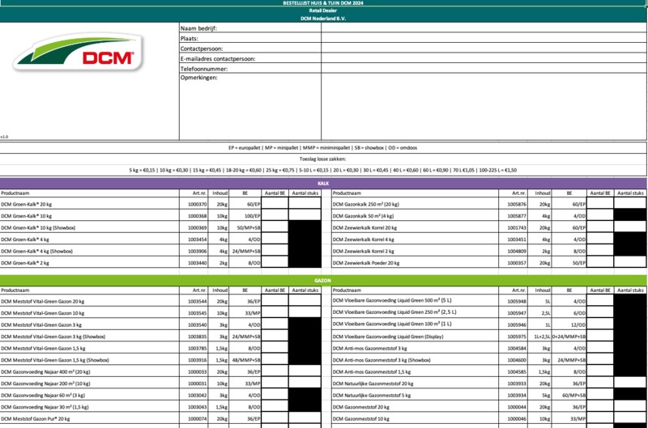
Task: Select the 'Naam bedrijf:' label
Action: click(x=198, y=28)
